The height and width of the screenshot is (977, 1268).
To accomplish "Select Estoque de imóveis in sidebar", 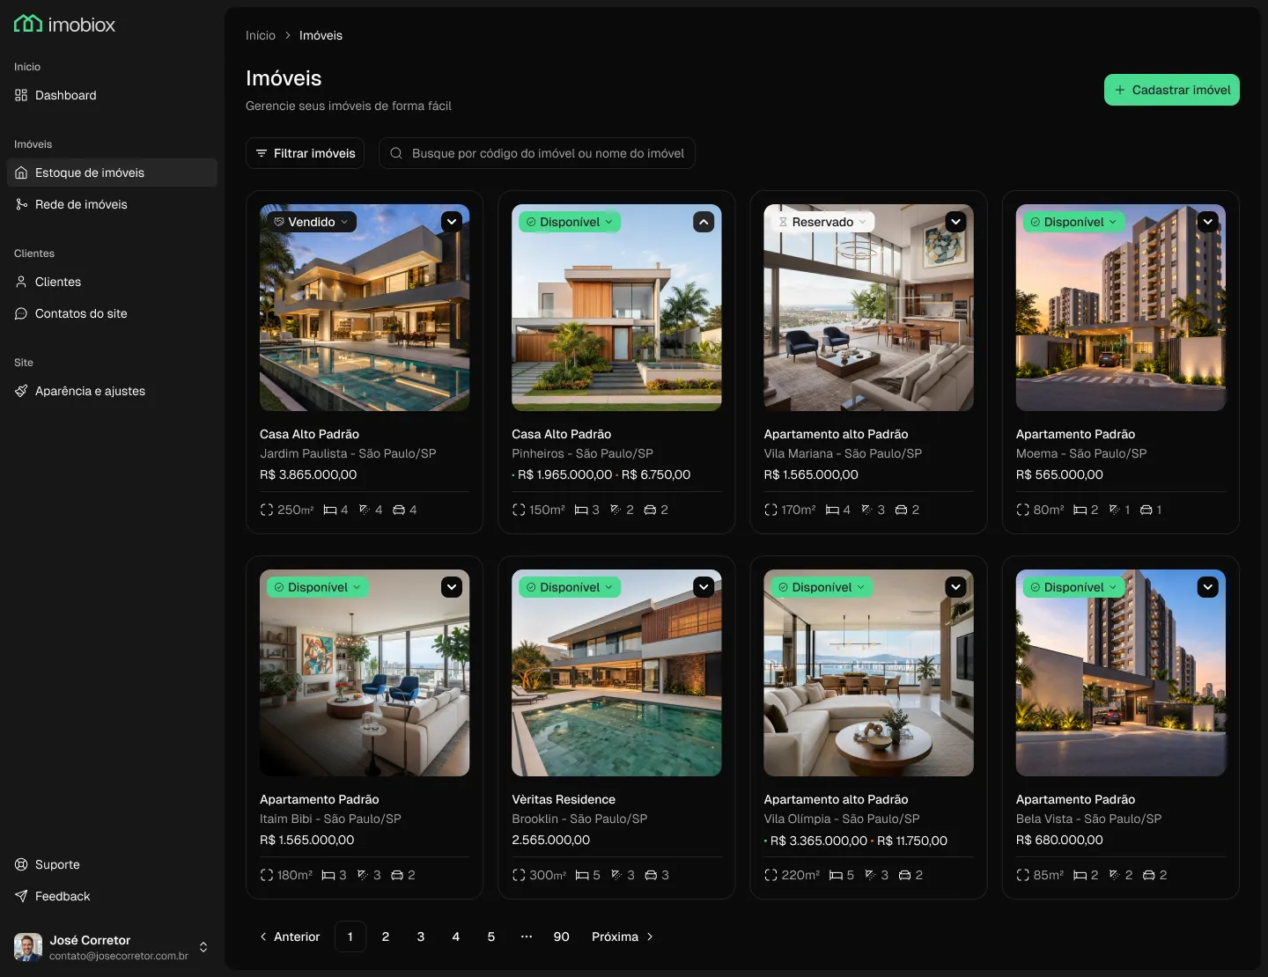I will 112,173.
